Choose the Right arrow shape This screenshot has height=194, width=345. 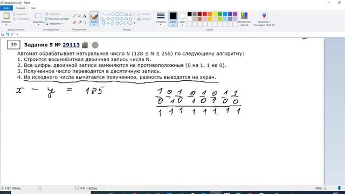121,19
